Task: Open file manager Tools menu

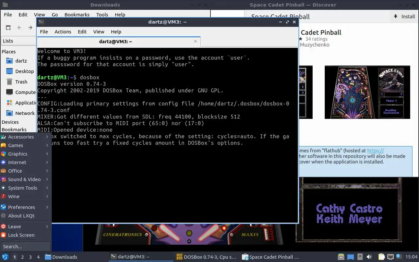Action: 102,15
